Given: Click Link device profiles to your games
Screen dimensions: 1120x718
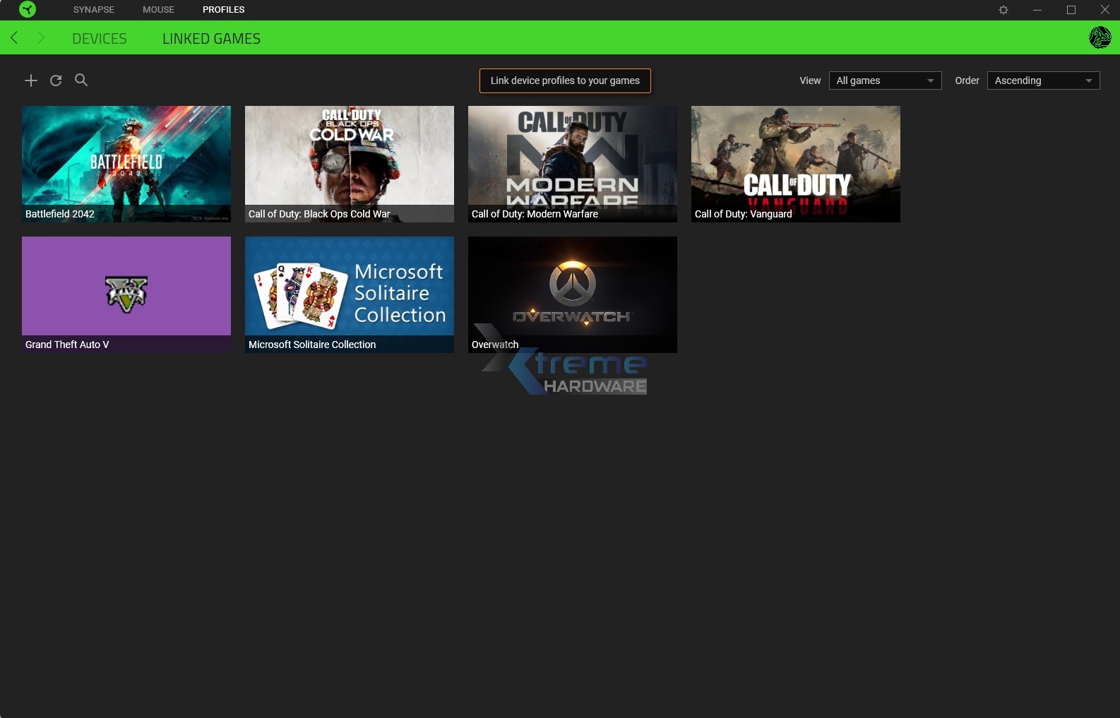Looking at the screenshot, I should [565, 80].
